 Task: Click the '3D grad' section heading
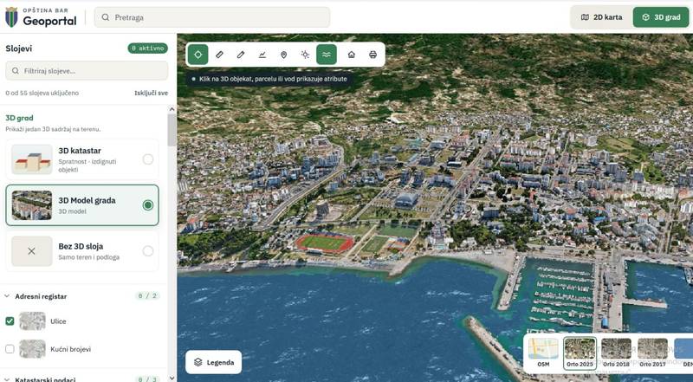(x=19, y=118)
